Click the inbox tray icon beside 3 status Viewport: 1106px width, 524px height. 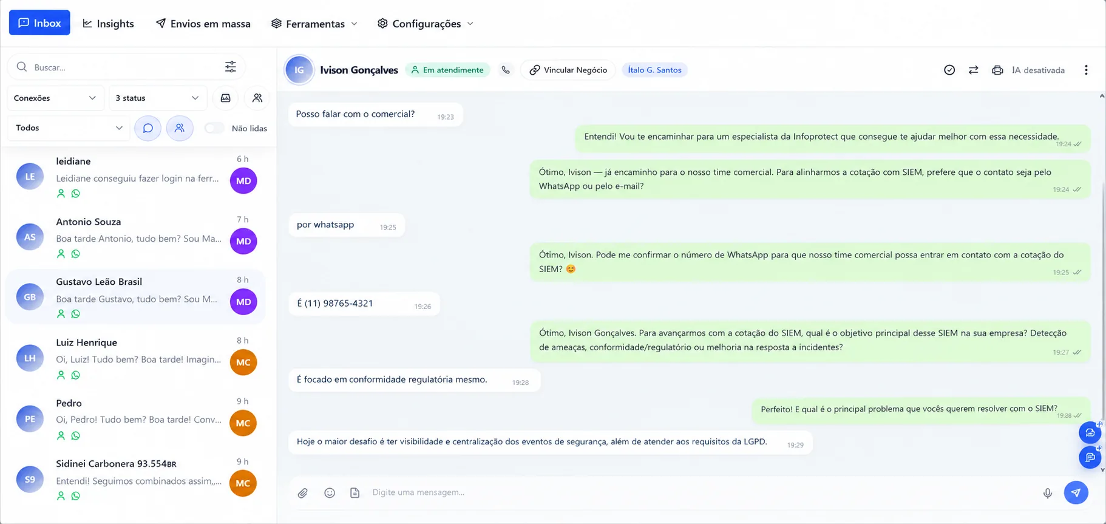[226, 98]
